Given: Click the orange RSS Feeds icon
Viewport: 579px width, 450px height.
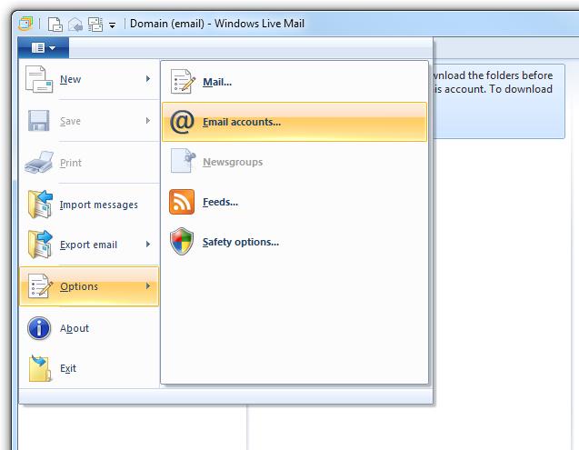Looking at the screenshot, I should click(182, 202).
